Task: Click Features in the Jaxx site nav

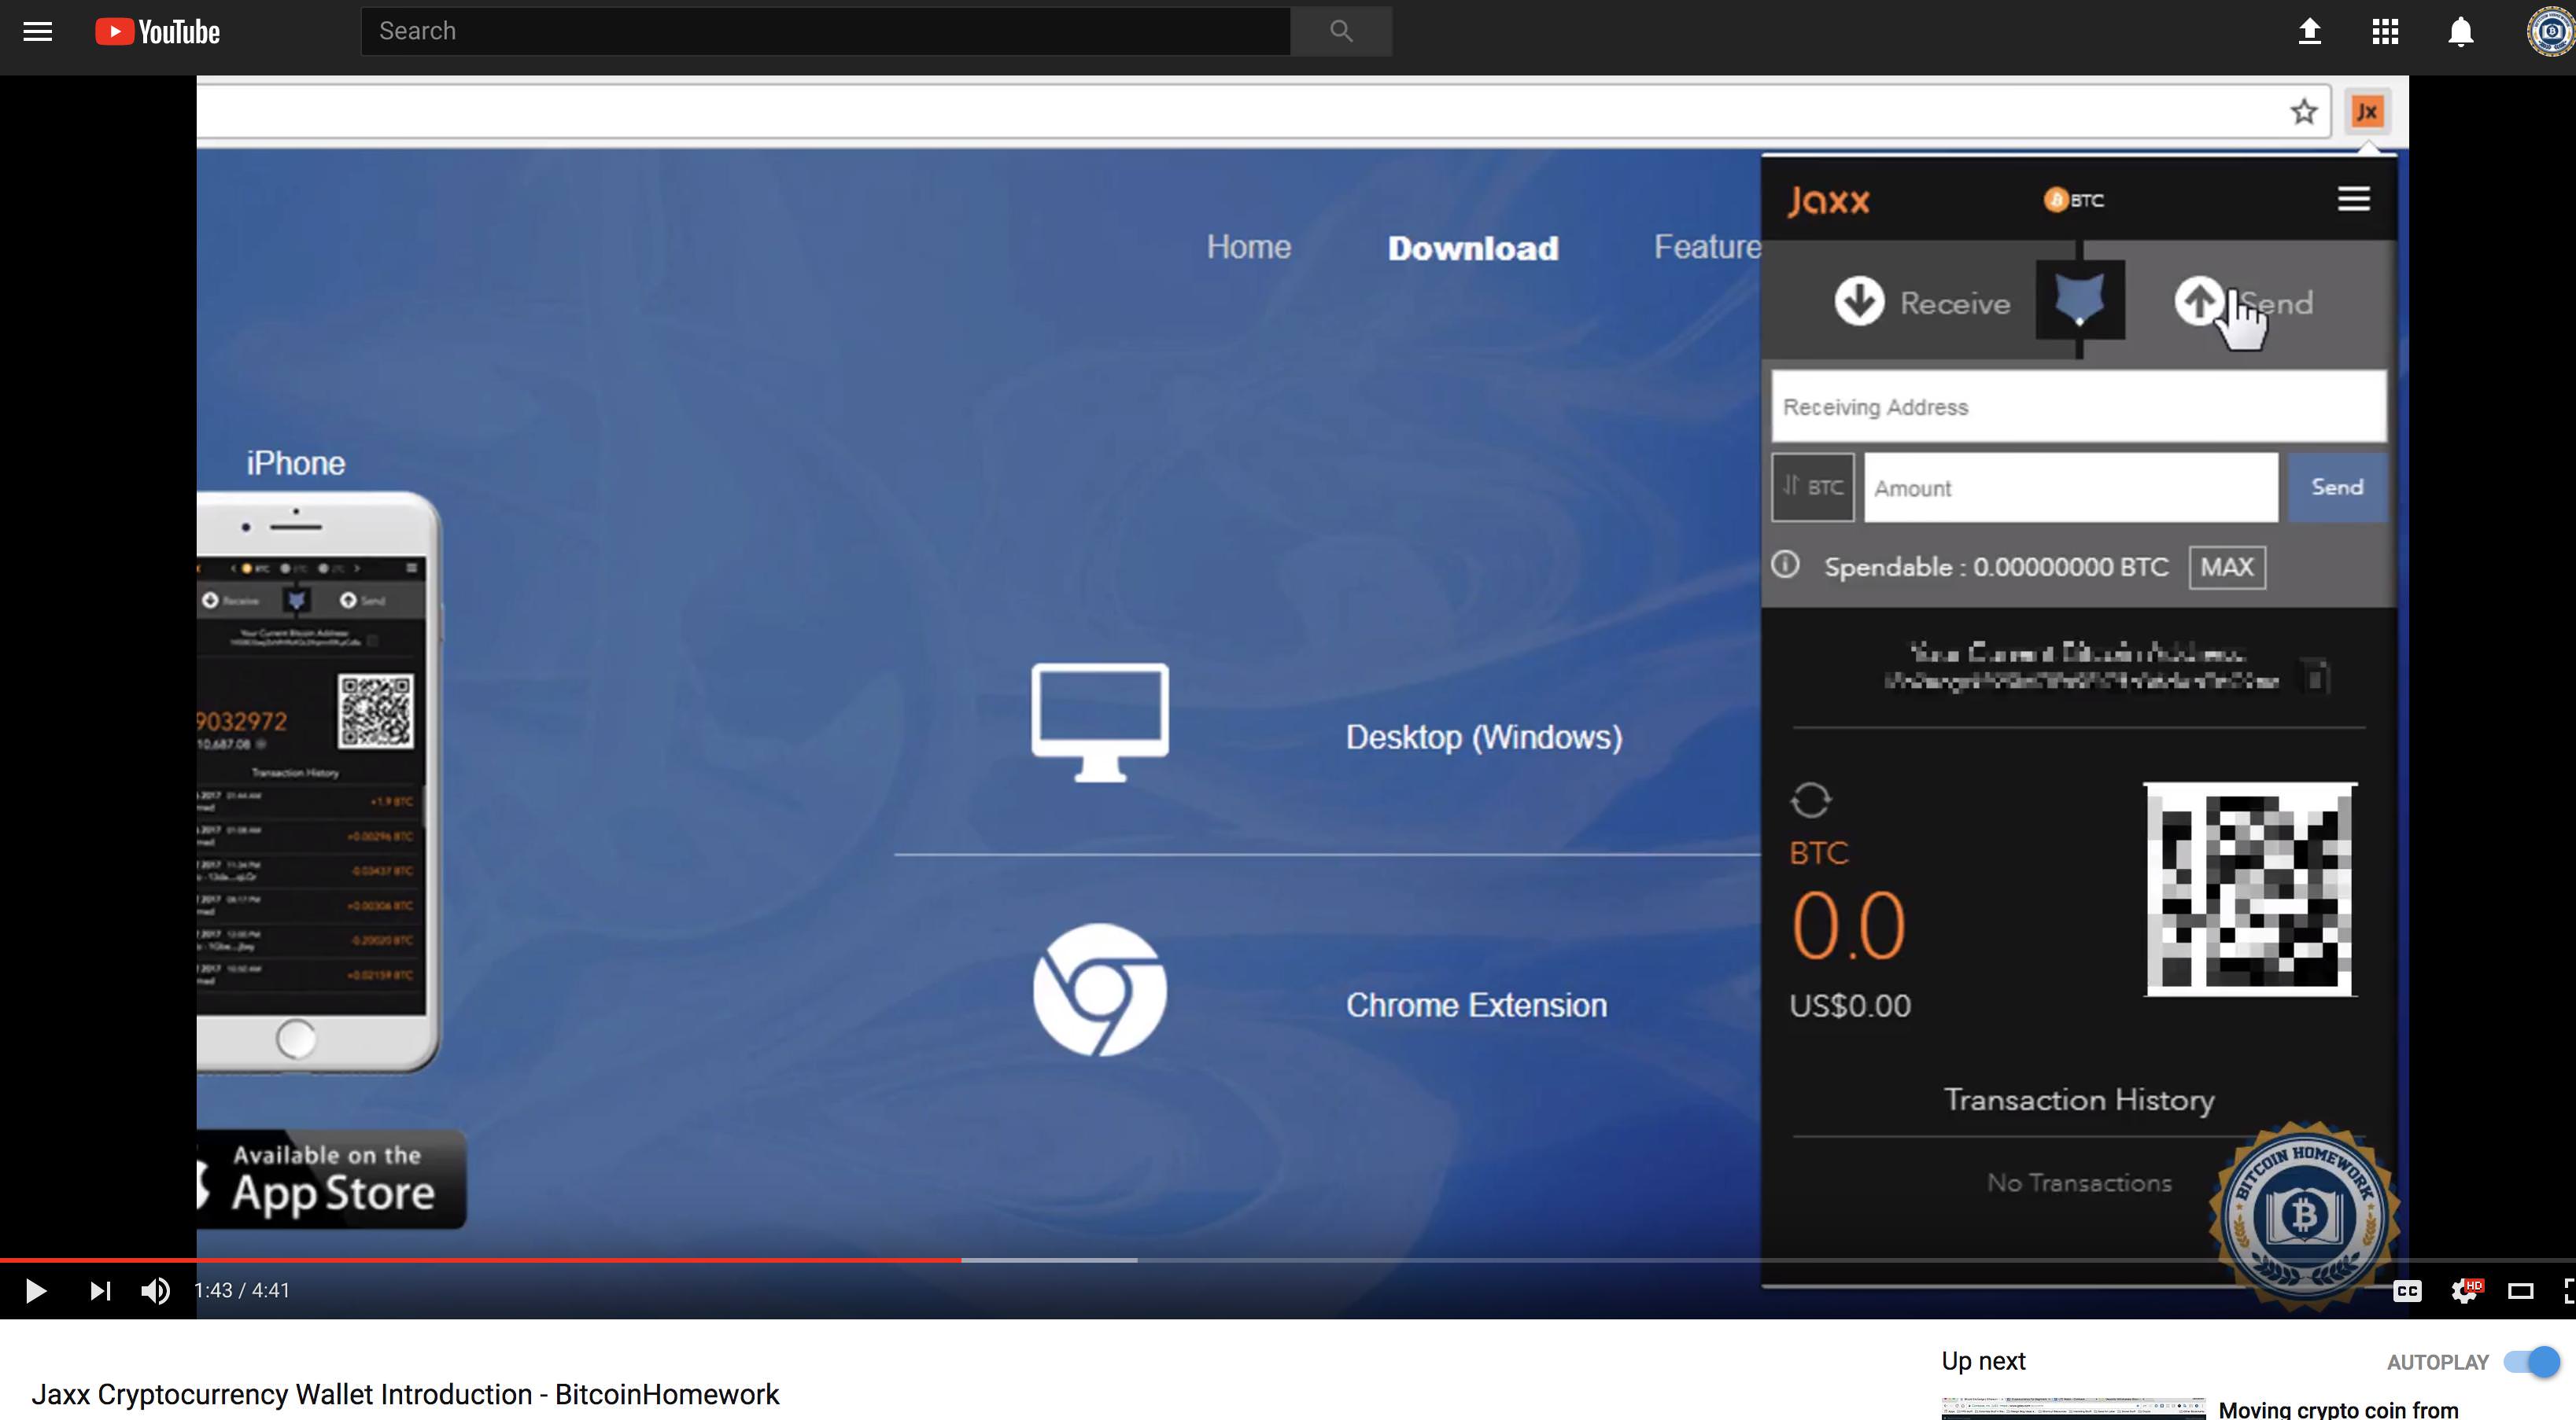Action: coord(1707,247)
